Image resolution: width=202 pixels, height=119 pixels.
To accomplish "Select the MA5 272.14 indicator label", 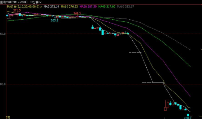I will [x=51, y=7].
